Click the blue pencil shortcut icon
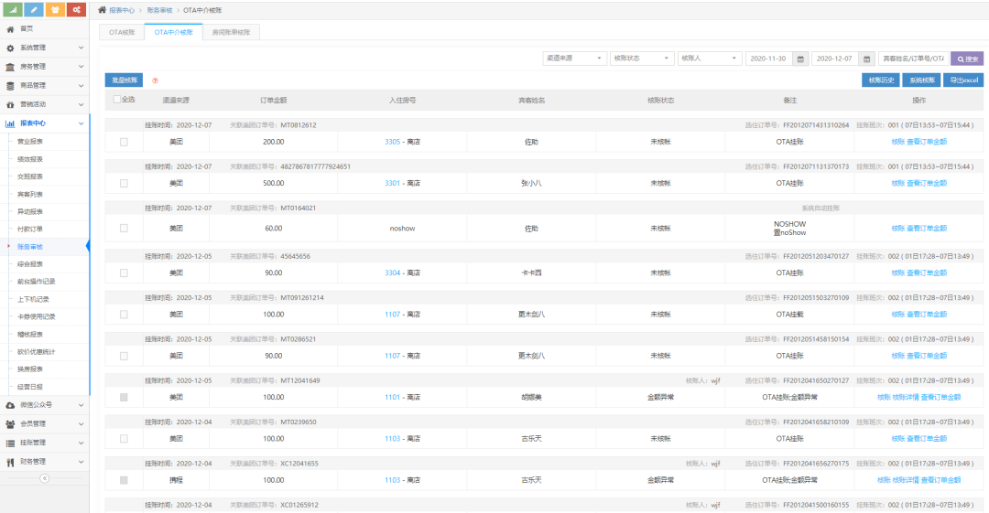The width and height of the screenshot is (989, 513). pos(34,9)
